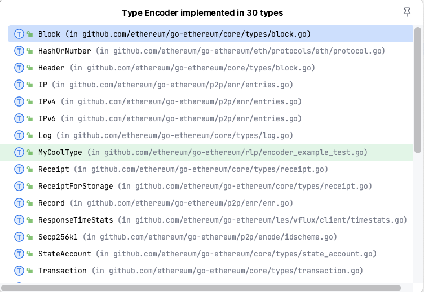The width and height of the screenshot is (424, 292).
Task: Click the type icon beside StateAccount
Action: 19,254
